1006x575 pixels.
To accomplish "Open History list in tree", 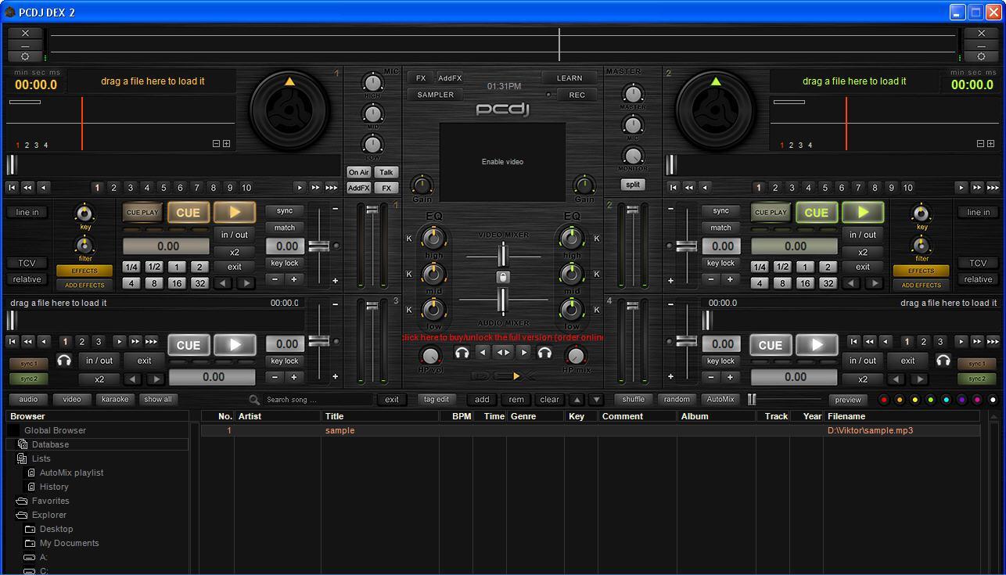I will pos(54,487).
